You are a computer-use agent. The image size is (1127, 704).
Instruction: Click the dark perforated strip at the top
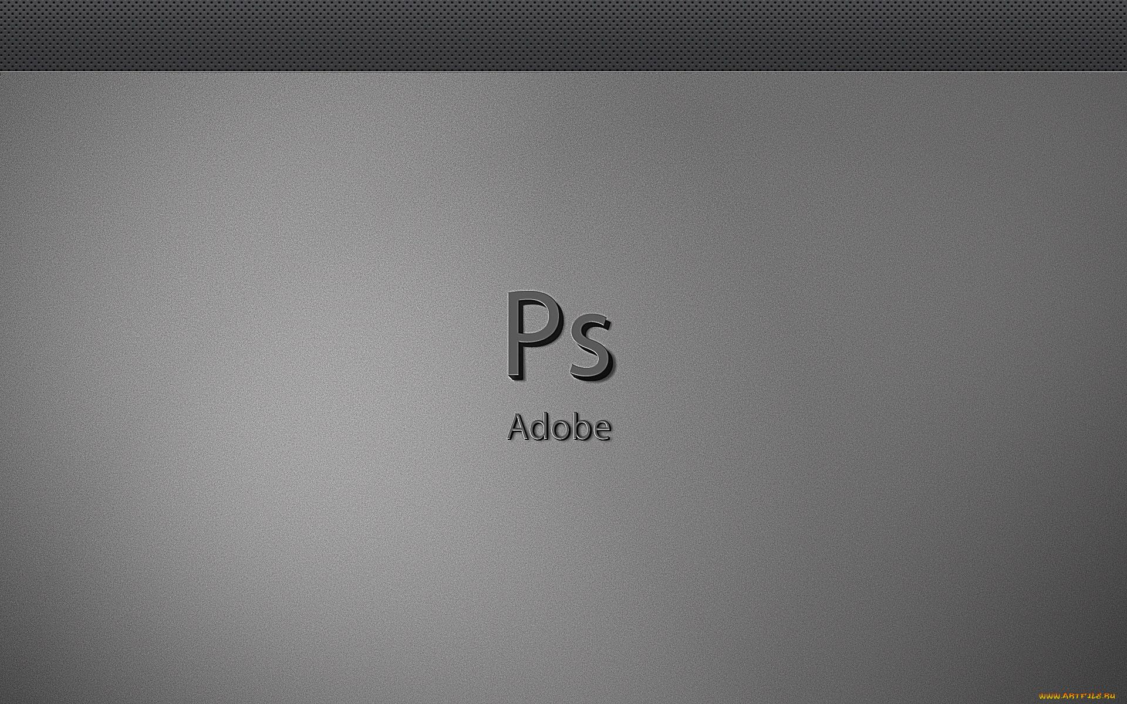pyautogui.click(x=563, y=35)
